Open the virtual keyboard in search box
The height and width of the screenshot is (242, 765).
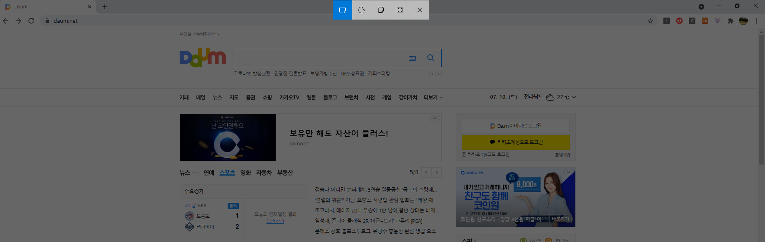pos(412,58)
